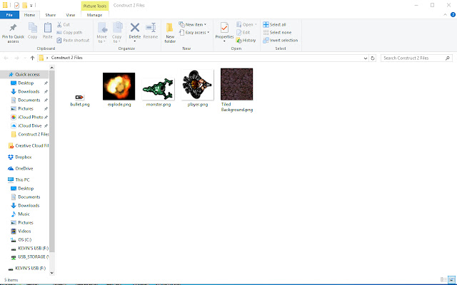Cut the selected item
457x285 pixels.
coord(64,25)
